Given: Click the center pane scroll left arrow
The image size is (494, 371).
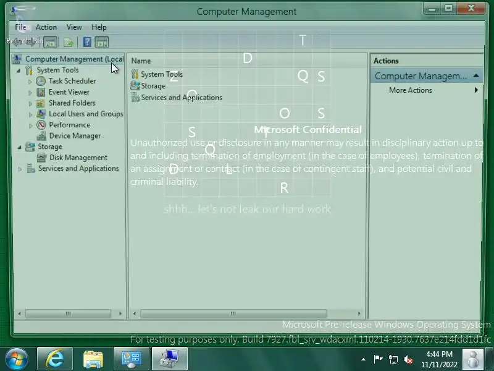Looking at the screenshot, I should tap(135, 313).
